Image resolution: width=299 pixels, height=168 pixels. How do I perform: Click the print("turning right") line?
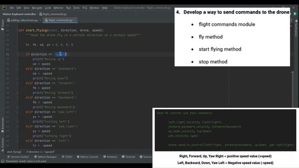click(52, 136)
